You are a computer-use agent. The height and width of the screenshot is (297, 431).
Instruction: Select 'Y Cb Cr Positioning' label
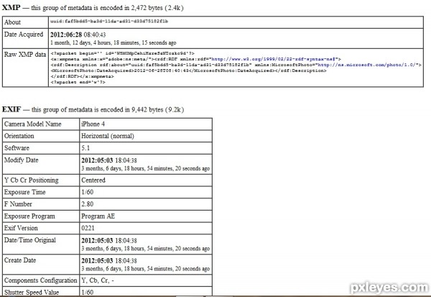(x=32, y=181)
